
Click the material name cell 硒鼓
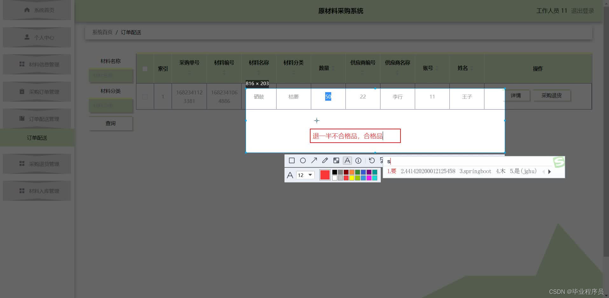[259, 97]
